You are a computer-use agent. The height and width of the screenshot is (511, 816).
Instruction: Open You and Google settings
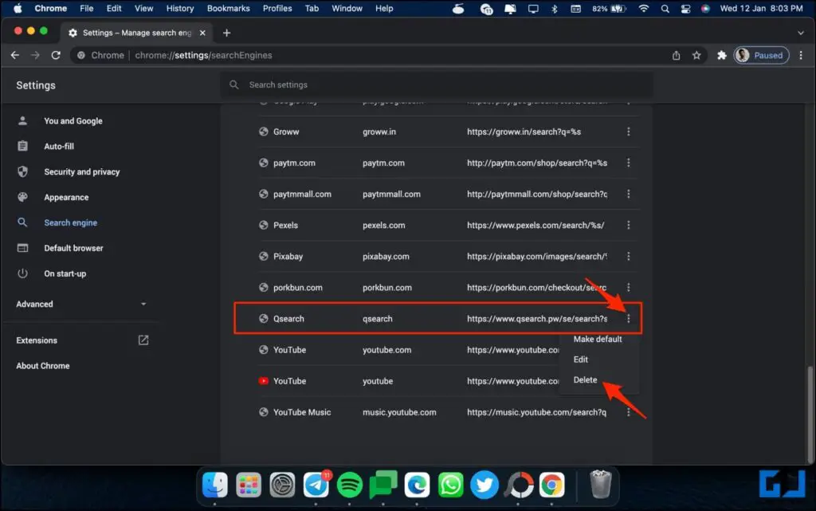point(73,120)
